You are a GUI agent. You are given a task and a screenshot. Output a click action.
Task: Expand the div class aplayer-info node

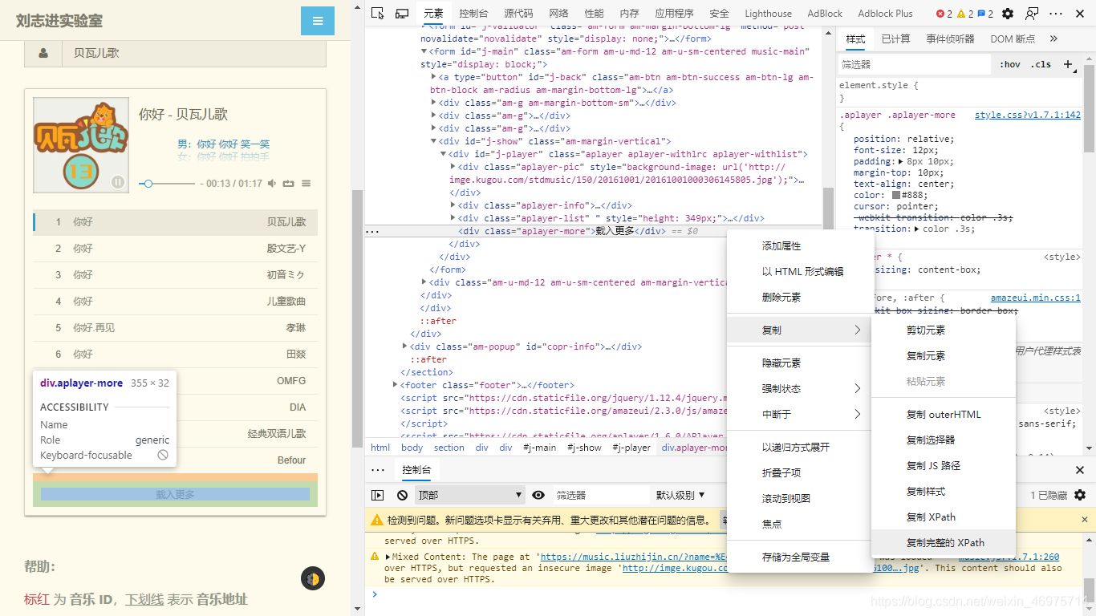[x=453, y=205]
